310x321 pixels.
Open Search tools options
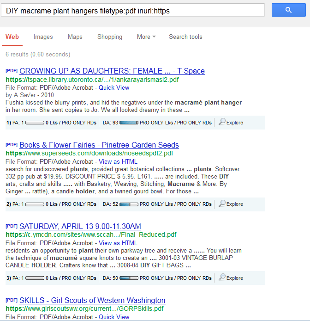pos(185,37)
